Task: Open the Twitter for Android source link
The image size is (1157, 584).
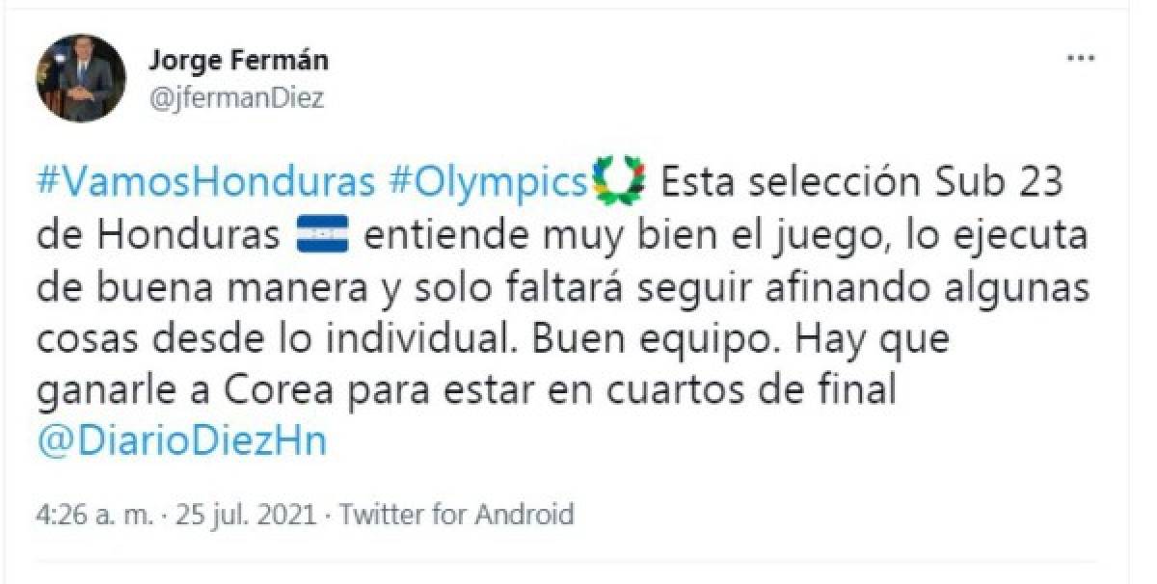Action: (x=457, y=515)
